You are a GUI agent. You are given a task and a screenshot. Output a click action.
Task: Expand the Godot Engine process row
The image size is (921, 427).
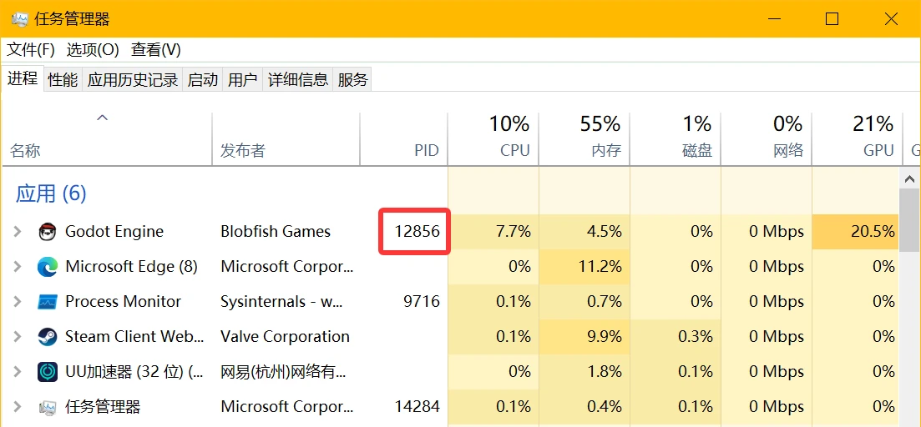[x=18, y=232]
